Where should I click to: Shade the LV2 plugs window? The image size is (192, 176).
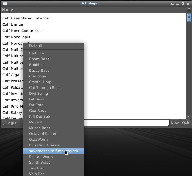[x=172, y=4]
